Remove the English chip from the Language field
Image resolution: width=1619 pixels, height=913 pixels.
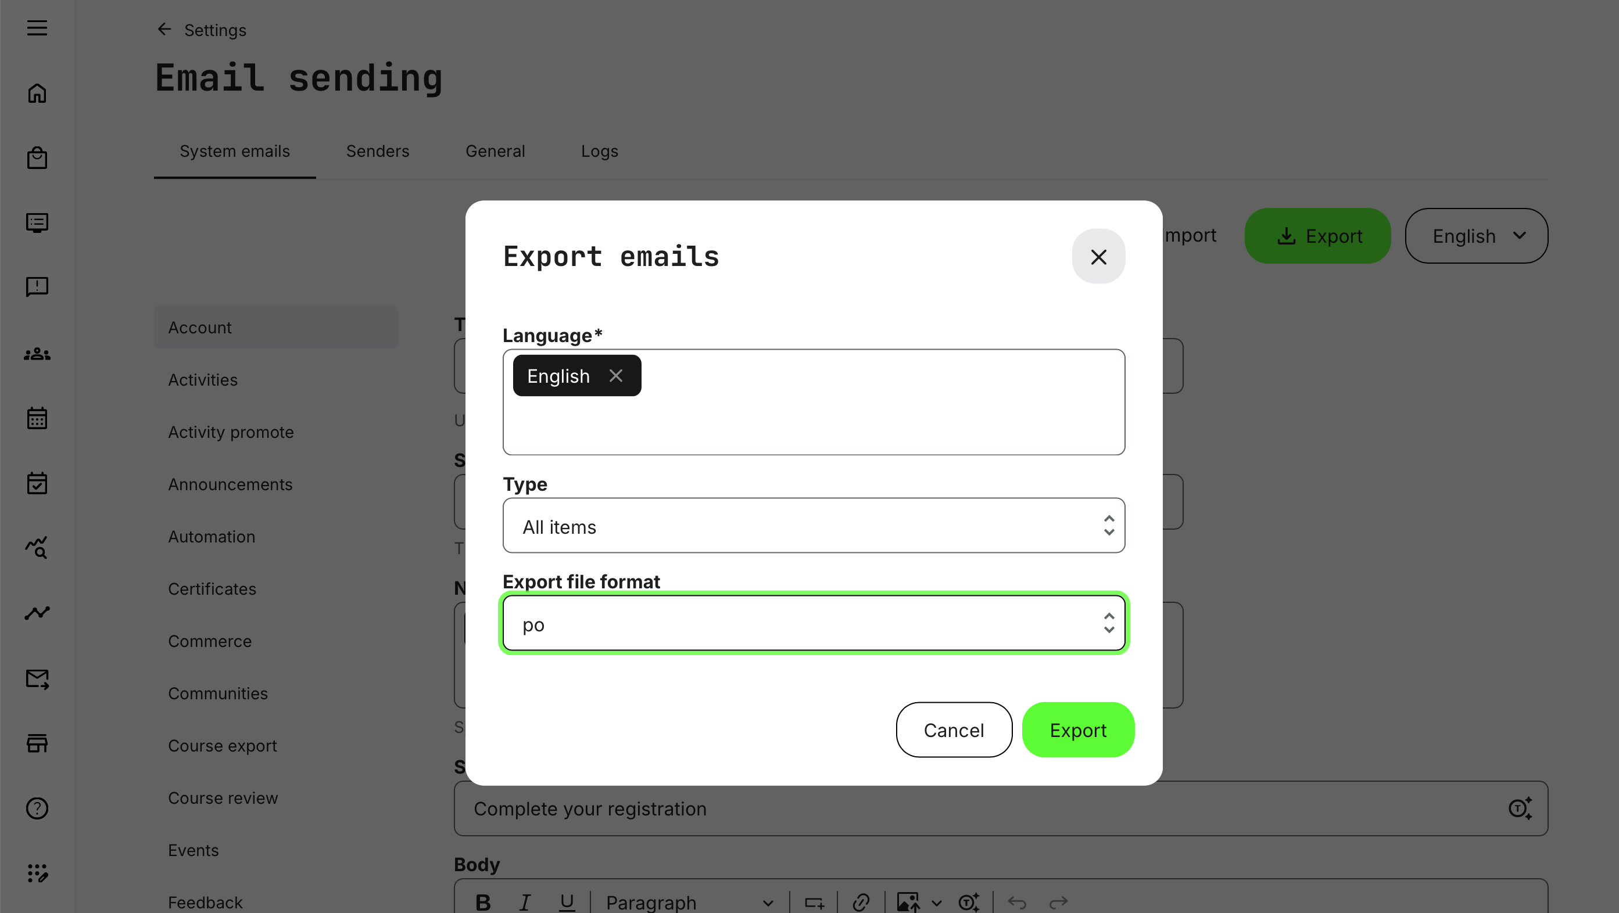tap(615, 376)
